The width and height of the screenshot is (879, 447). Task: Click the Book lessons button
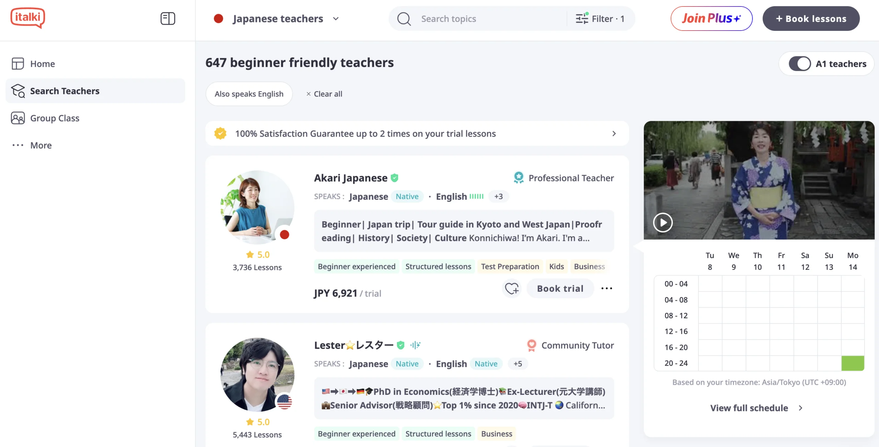(811, 19)
